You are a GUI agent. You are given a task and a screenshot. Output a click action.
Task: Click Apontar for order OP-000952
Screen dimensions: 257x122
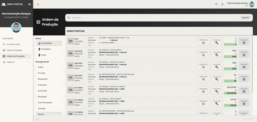click(x=244, y=102)
